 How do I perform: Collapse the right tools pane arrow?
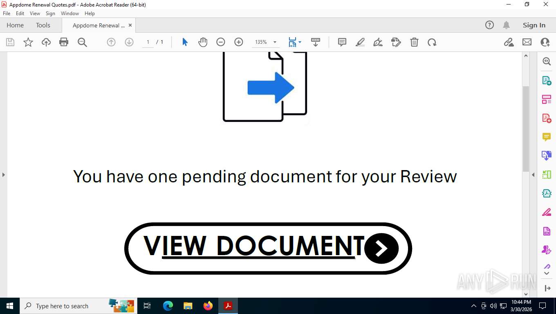533,175
